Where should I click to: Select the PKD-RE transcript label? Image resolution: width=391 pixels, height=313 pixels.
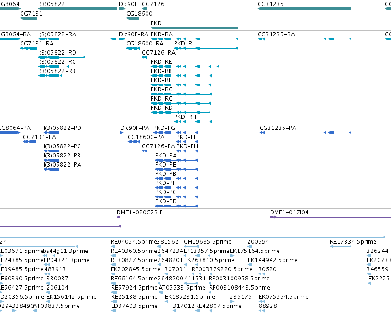[x=161, y=62]
